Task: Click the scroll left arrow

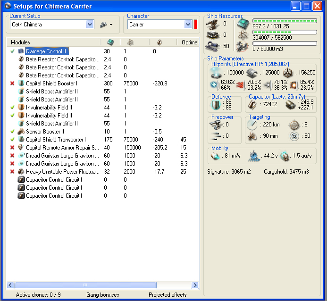Action: 10,285
